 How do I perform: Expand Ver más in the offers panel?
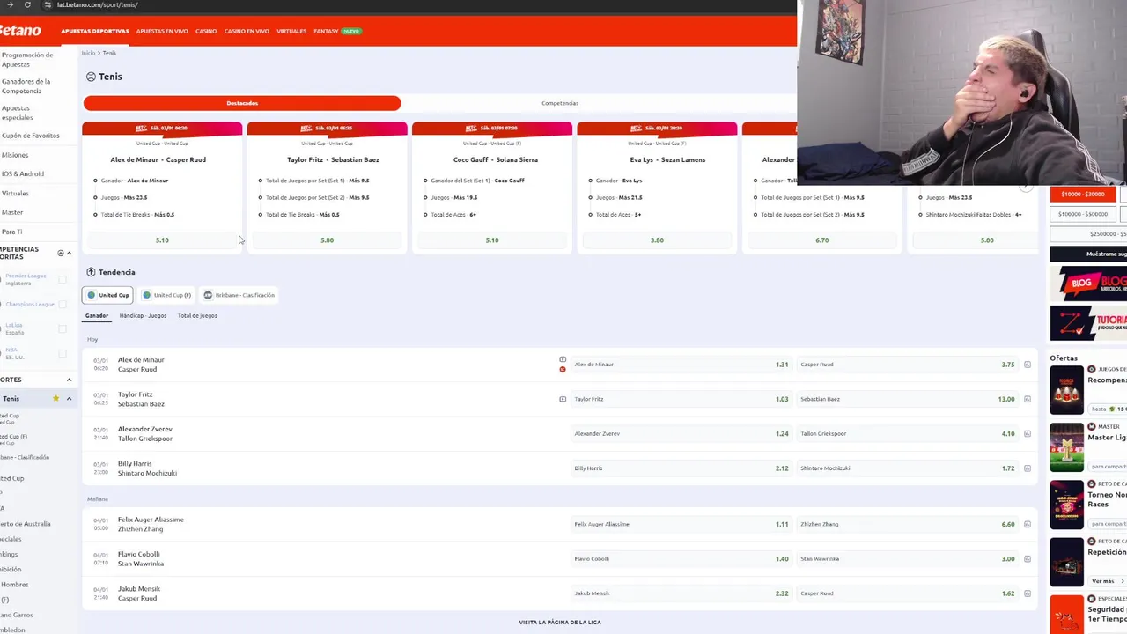[x=1106, y=581]
